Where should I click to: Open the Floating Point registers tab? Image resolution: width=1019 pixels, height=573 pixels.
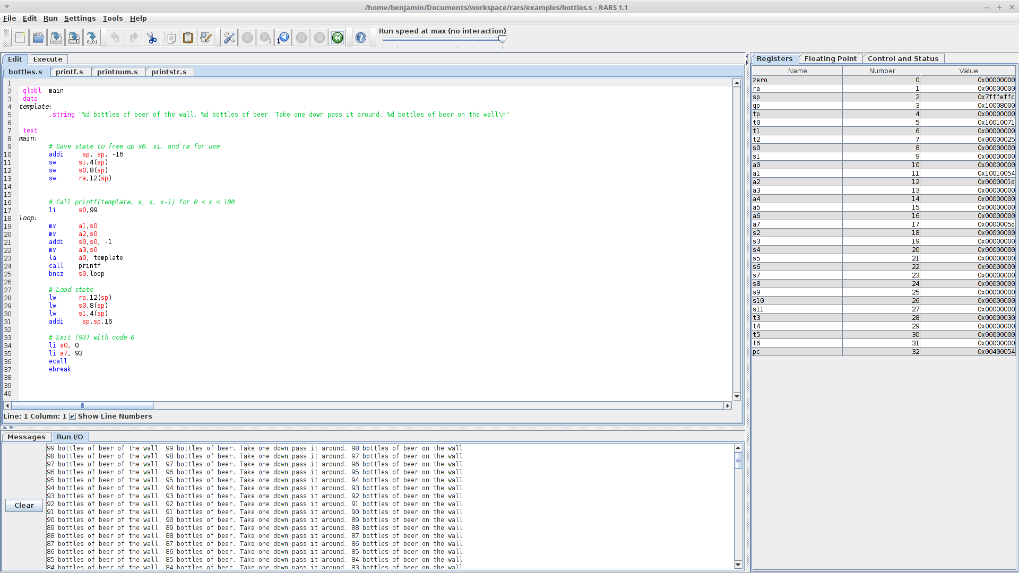830,58
